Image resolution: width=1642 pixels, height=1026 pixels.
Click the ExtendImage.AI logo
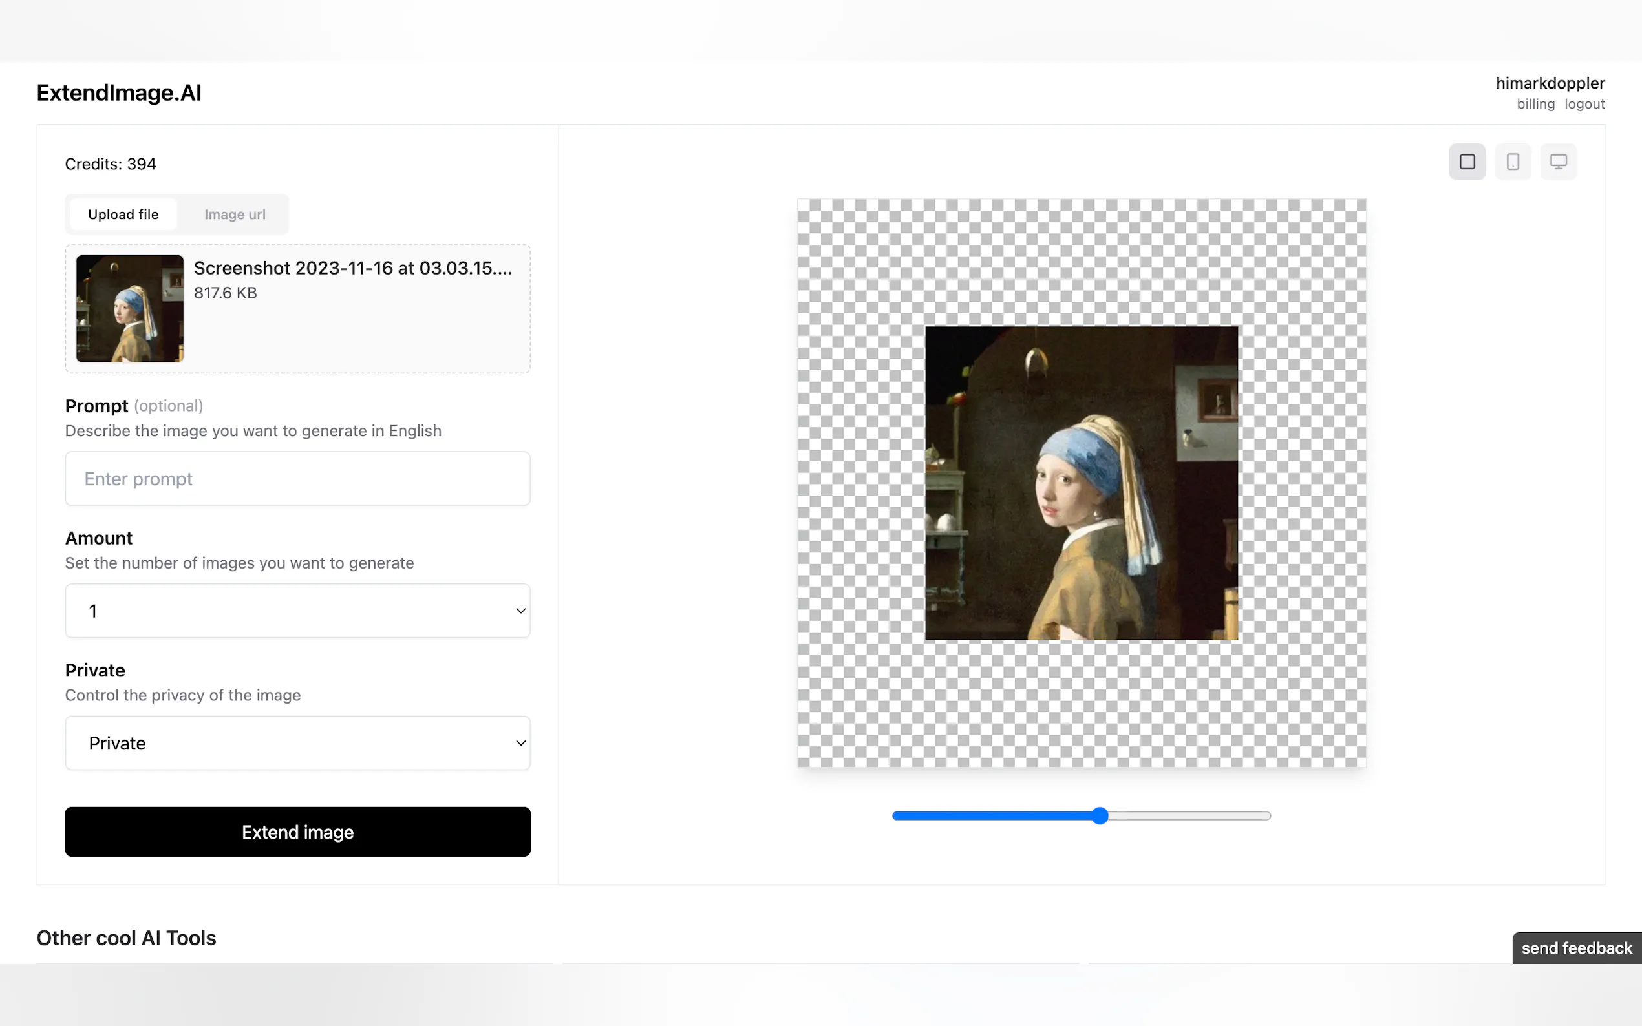point(119,92)
